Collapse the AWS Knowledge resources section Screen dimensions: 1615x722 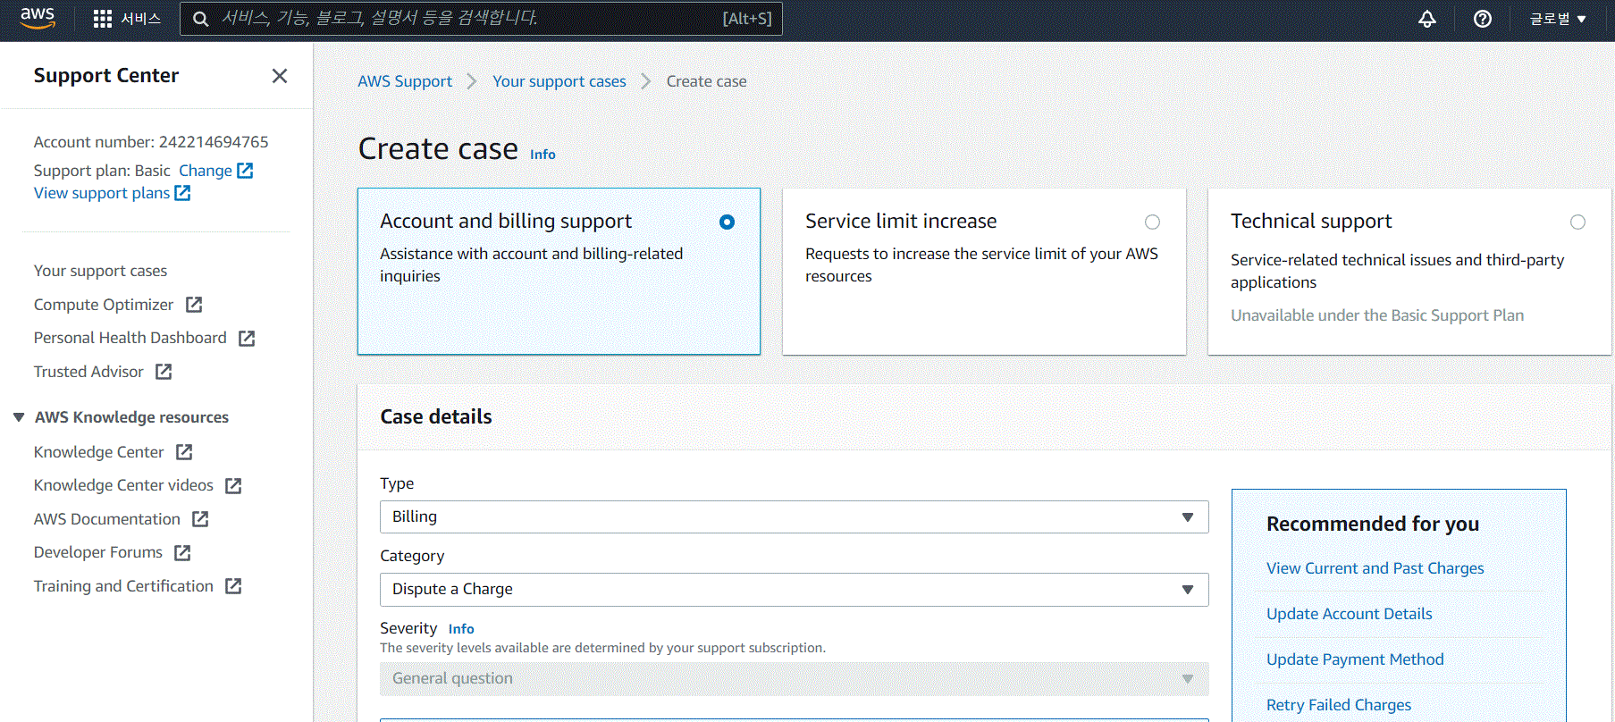click(x=19, y=417)
